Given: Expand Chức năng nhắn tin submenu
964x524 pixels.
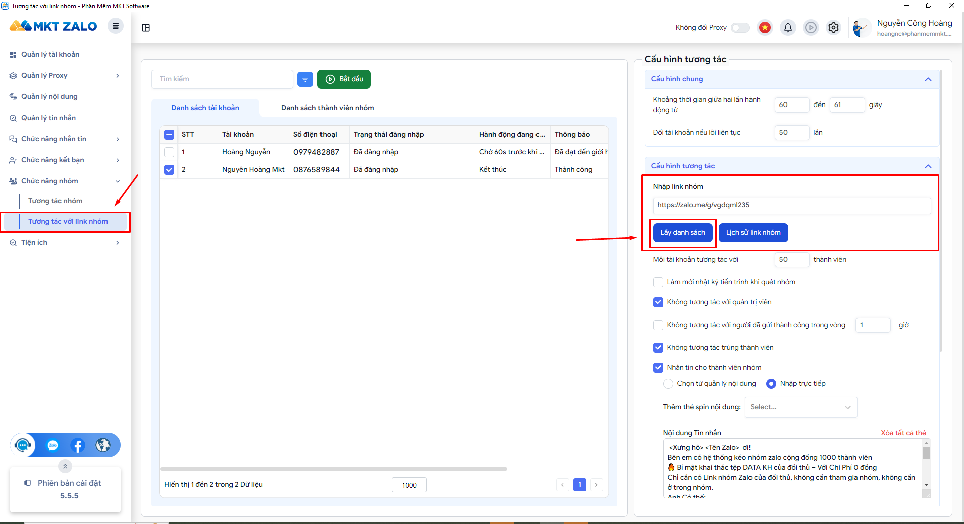Looking at the screenshot, I should (118, 139).
